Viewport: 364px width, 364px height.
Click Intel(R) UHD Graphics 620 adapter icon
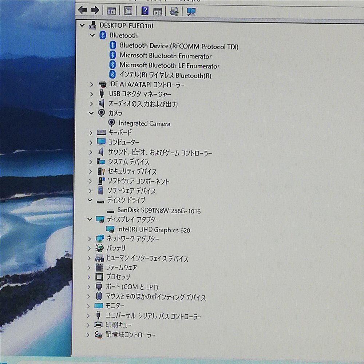(x=110, y=229)
